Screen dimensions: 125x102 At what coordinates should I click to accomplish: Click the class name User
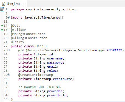pos(39,46)
